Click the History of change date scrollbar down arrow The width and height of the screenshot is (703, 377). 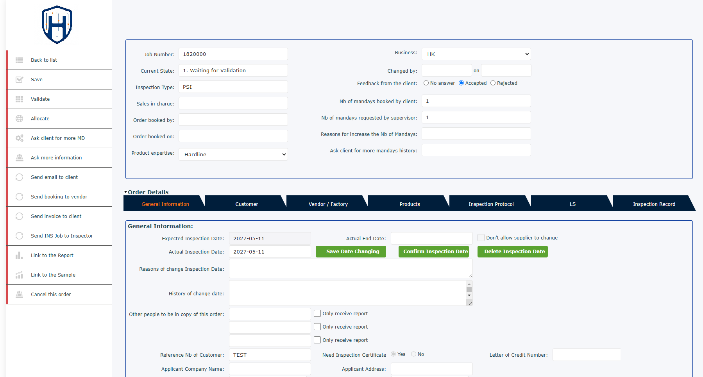469,296
